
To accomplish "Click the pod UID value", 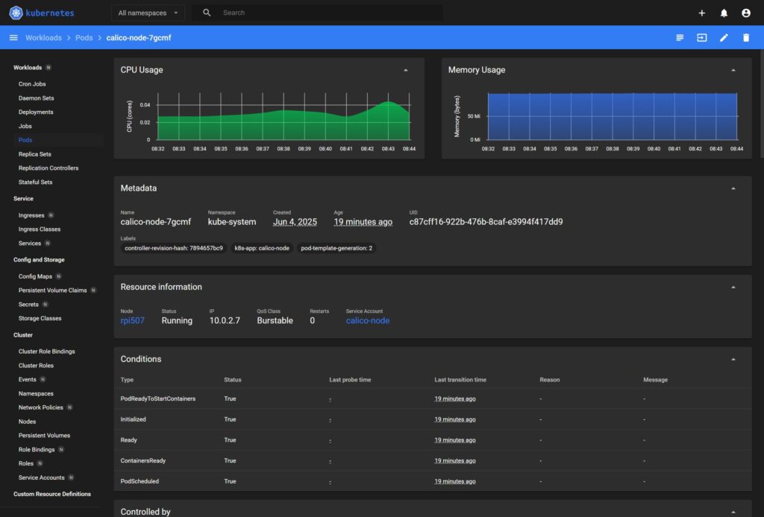I will [486, 222].
